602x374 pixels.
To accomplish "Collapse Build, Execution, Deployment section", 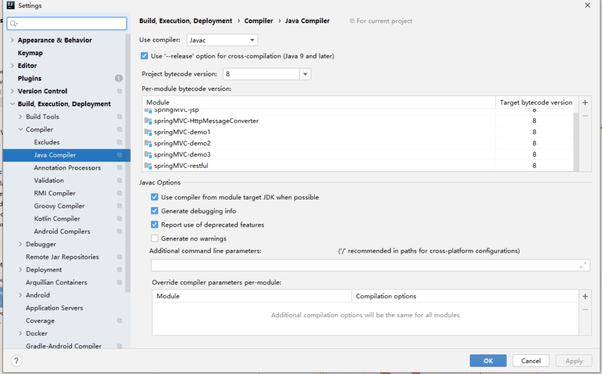I will pyautogui.click(x=12, y=104).
